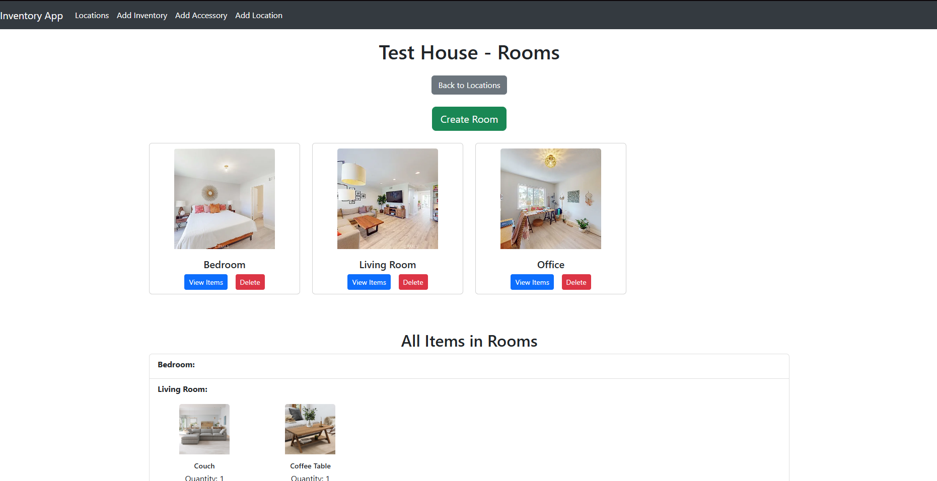Image resolution: width=937 pixels, height=481 pixels.
Task: Open the Add Accessory page
Action: (x=201, y=15)
